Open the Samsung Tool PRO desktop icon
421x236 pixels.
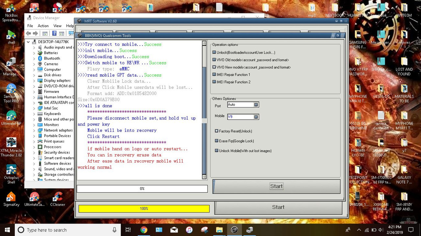pyautogui.click(x=11, y=93)
